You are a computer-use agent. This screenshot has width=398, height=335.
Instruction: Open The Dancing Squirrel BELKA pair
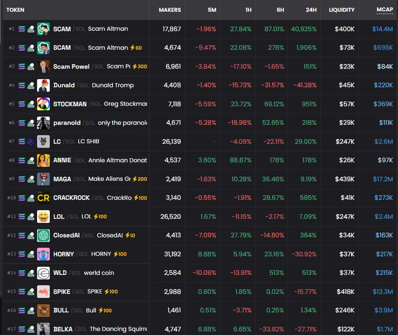click(x=118, y=329)
